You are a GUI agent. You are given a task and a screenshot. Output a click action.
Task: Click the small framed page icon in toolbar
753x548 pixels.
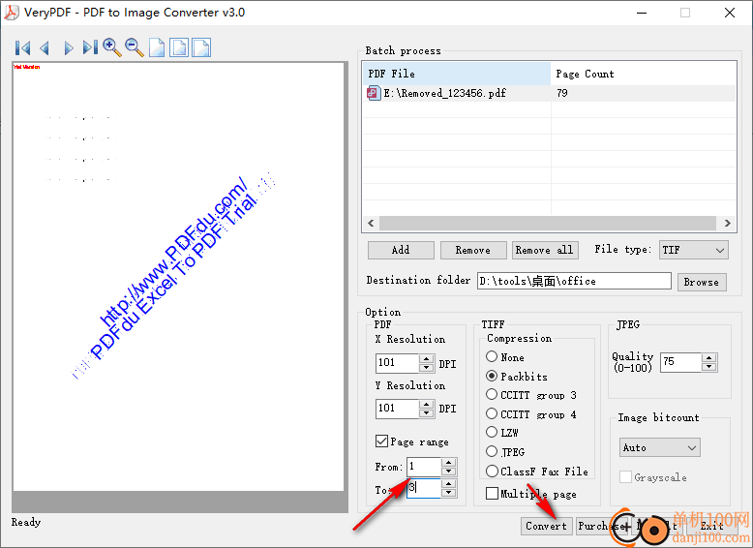[x=179, y=47]
